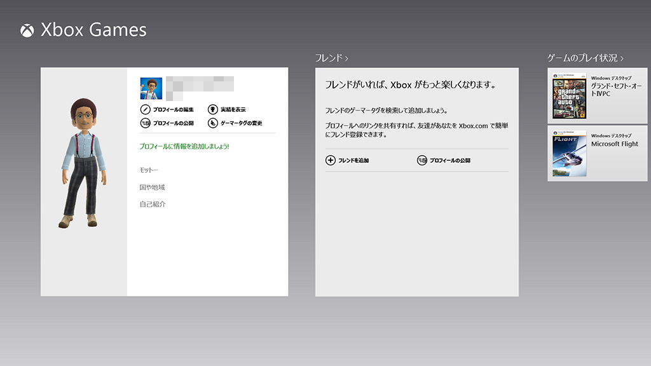
Task: Click the plus icon for フレンドを追加
Action: pyautogui.click(x=330, y=160)
